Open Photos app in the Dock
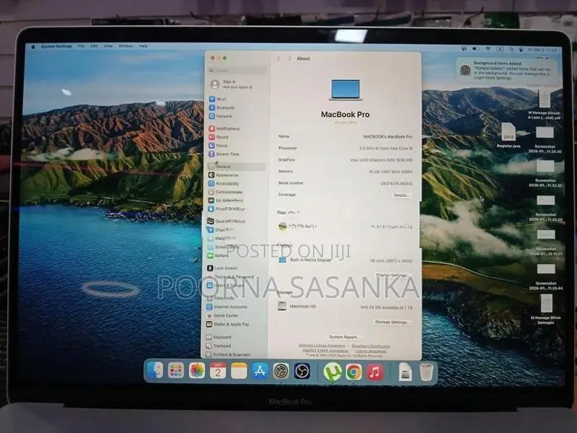The width and height of the screenshot is (577, 433). (x=197, y=371)
